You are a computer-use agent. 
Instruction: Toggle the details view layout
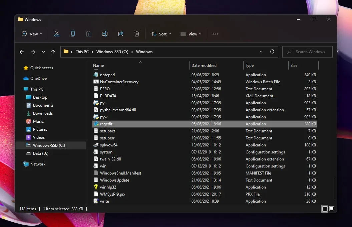[325, 209]
